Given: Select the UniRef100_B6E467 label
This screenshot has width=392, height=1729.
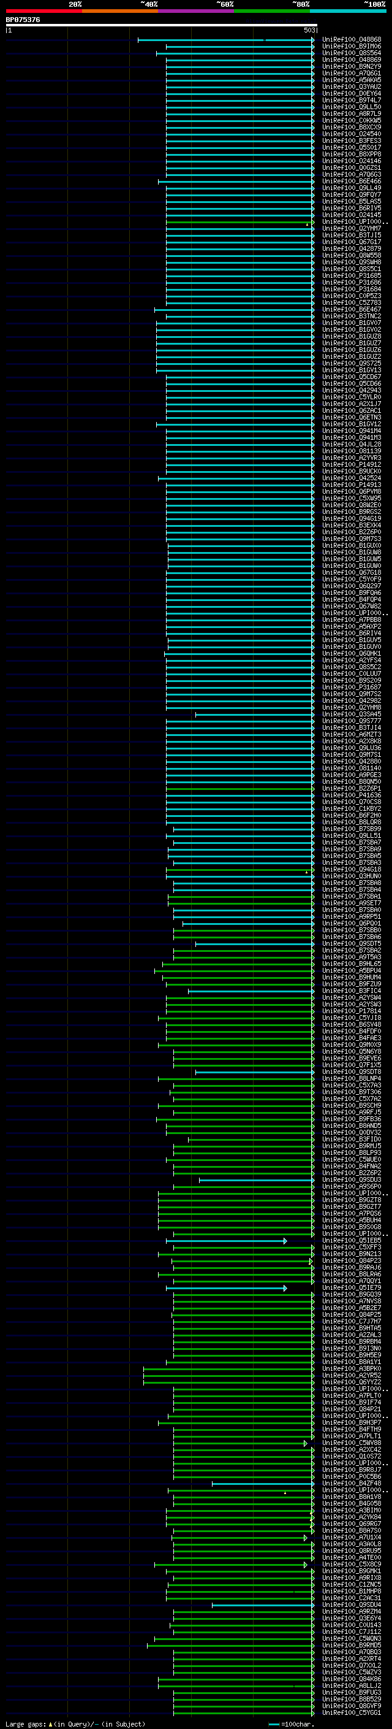Looking at the screenshot, I should pos(351,309).
